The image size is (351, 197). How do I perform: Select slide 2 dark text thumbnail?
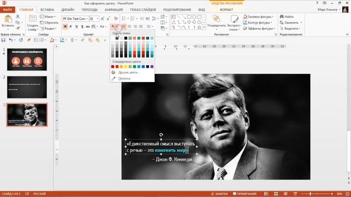click(27, 87)
